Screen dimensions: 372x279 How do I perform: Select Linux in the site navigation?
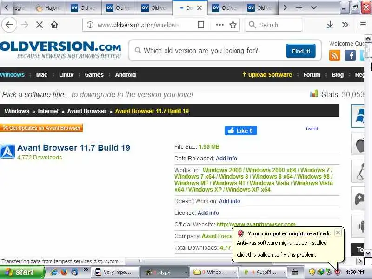pyautogui.click(x=66, y=75)
